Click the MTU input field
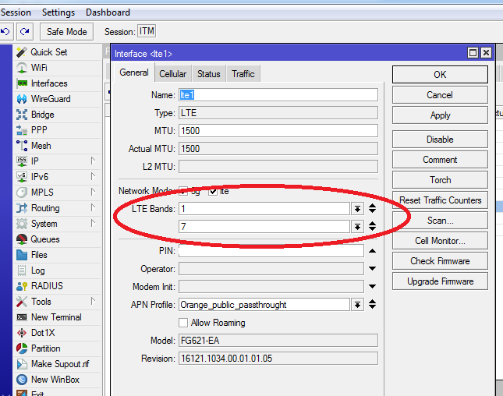The height and width of the screenshot is (396, 503). [278, 131]
